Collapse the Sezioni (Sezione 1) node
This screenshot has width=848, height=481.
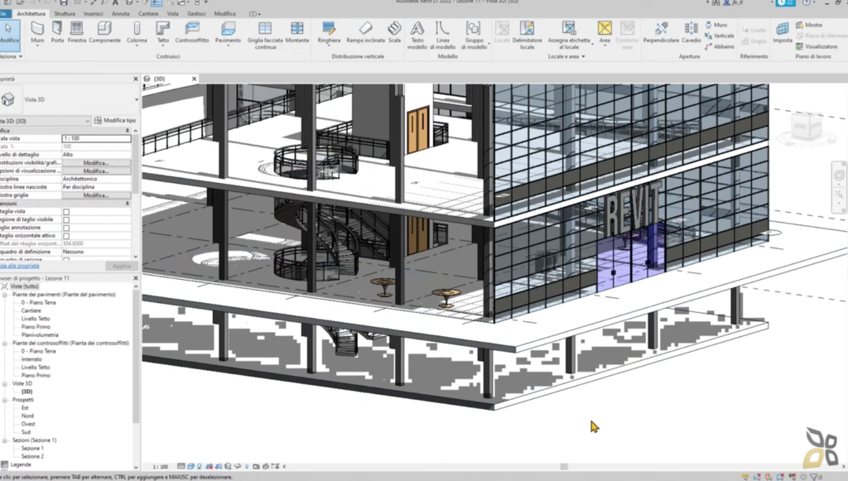[x=5, y=440]
